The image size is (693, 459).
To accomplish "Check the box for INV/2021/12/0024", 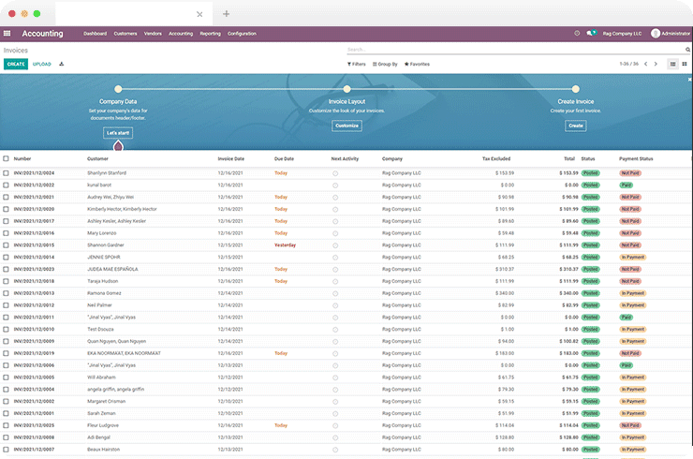I will [x=7, y=173].
